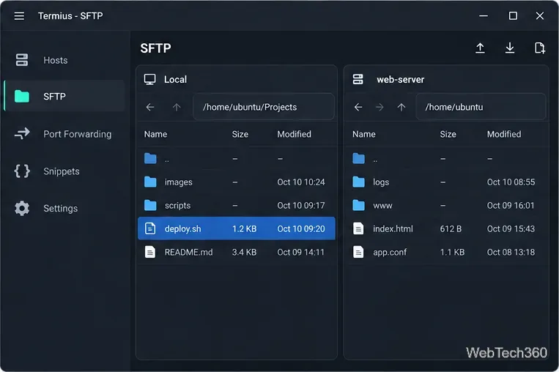Click the app.conf file icon
559x372 pixels.
(x=358, y=252)
